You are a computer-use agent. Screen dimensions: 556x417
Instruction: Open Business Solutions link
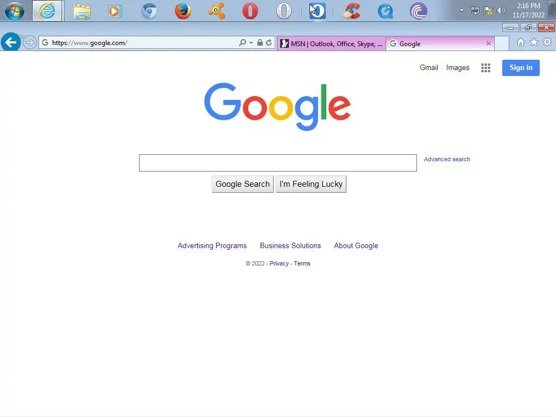click(290, 246)
